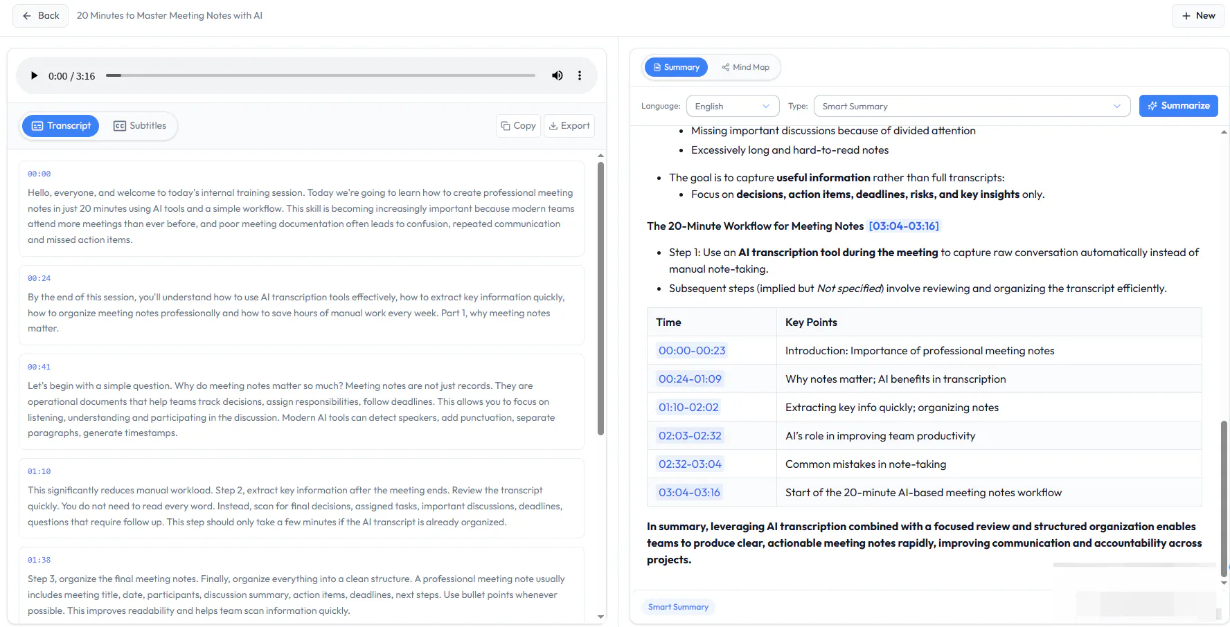
Task: Click the transcript scrollbar's up arrow
Action: coord(600,156)
